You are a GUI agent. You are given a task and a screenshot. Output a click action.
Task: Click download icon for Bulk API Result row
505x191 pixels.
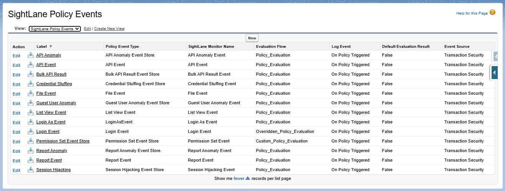30,74
